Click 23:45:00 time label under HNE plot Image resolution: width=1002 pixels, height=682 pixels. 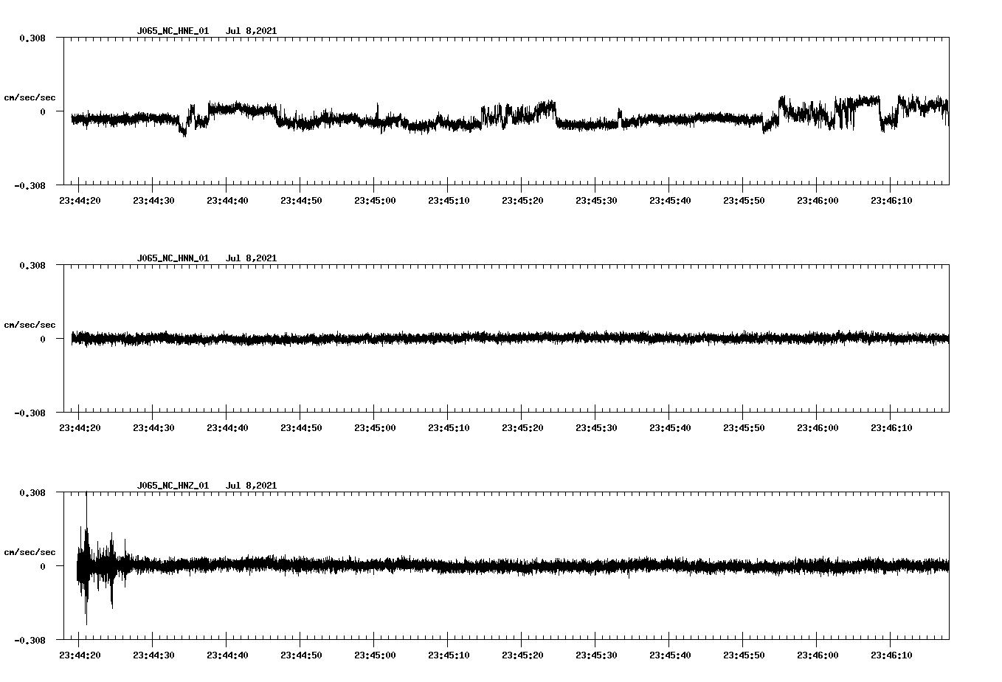point(375,201)
